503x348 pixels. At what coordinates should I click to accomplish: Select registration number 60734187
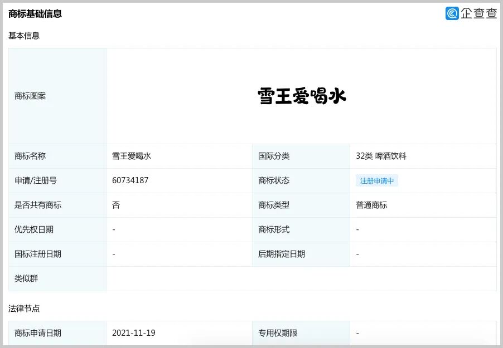click(x=130, y=180)
